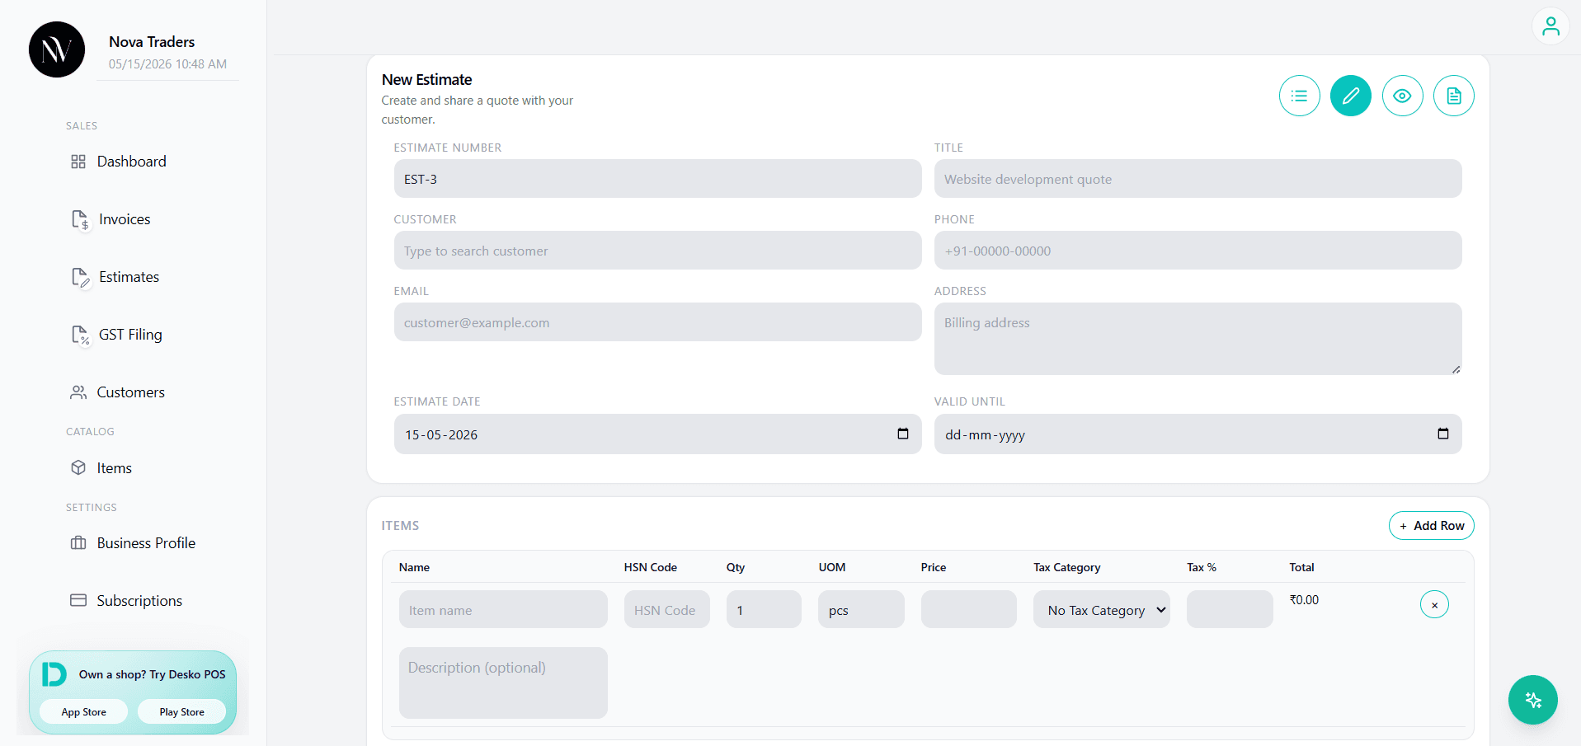Image resolution: width=1581 pixels, height=746 pixels.
Task: Click the Business Profile briefcase icon
Action: [78, 543]
